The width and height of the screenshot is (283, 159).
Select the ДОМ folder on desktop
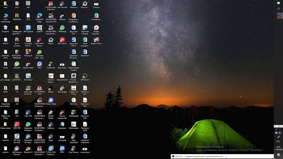pos(5,89)
